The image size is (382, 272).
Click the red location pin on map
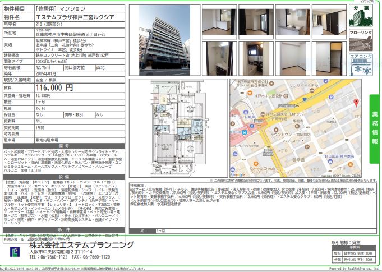coord(356,103)
